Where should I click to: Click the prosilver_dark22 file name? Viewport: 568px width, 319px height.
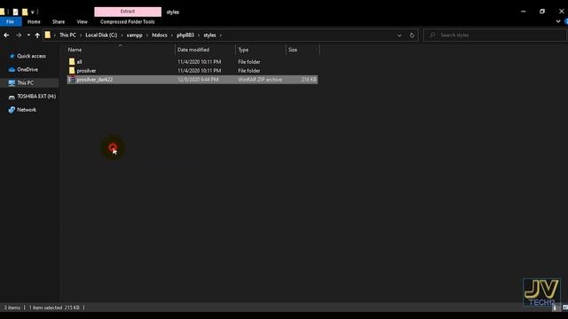point(95,80)
